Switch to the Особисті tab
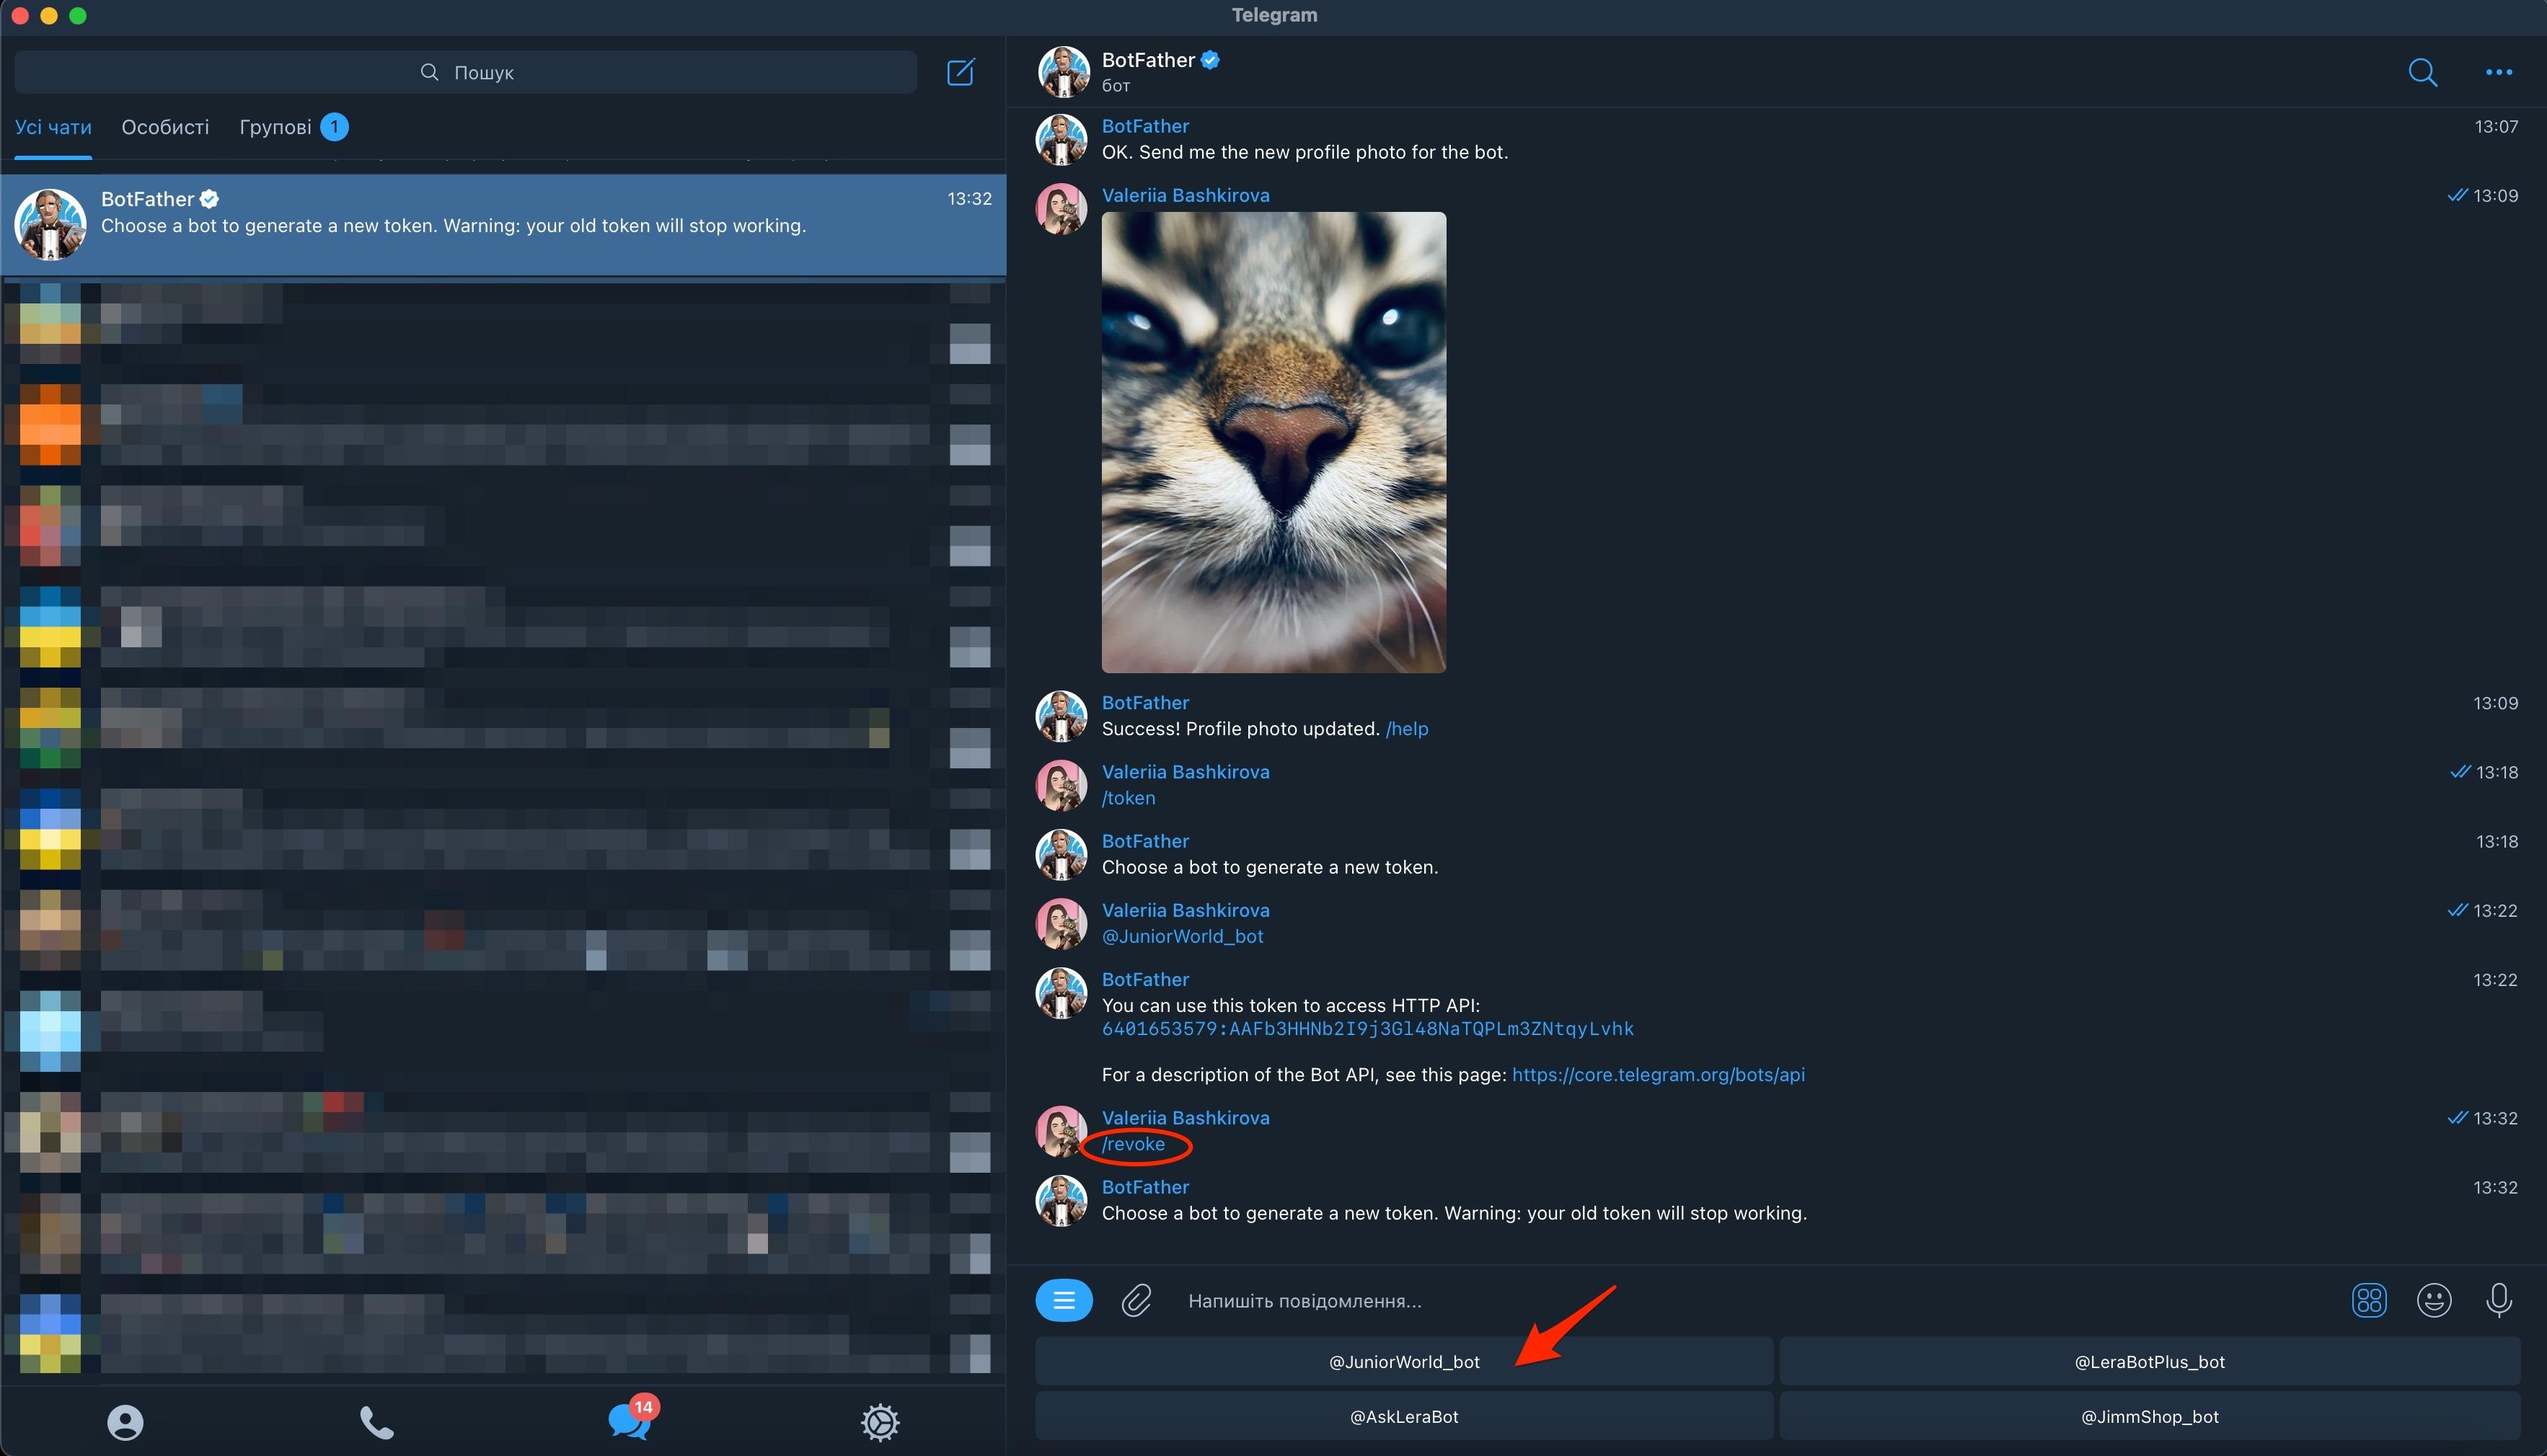The height and width of the screenshot is (1456, 2547). click(165, 127)
